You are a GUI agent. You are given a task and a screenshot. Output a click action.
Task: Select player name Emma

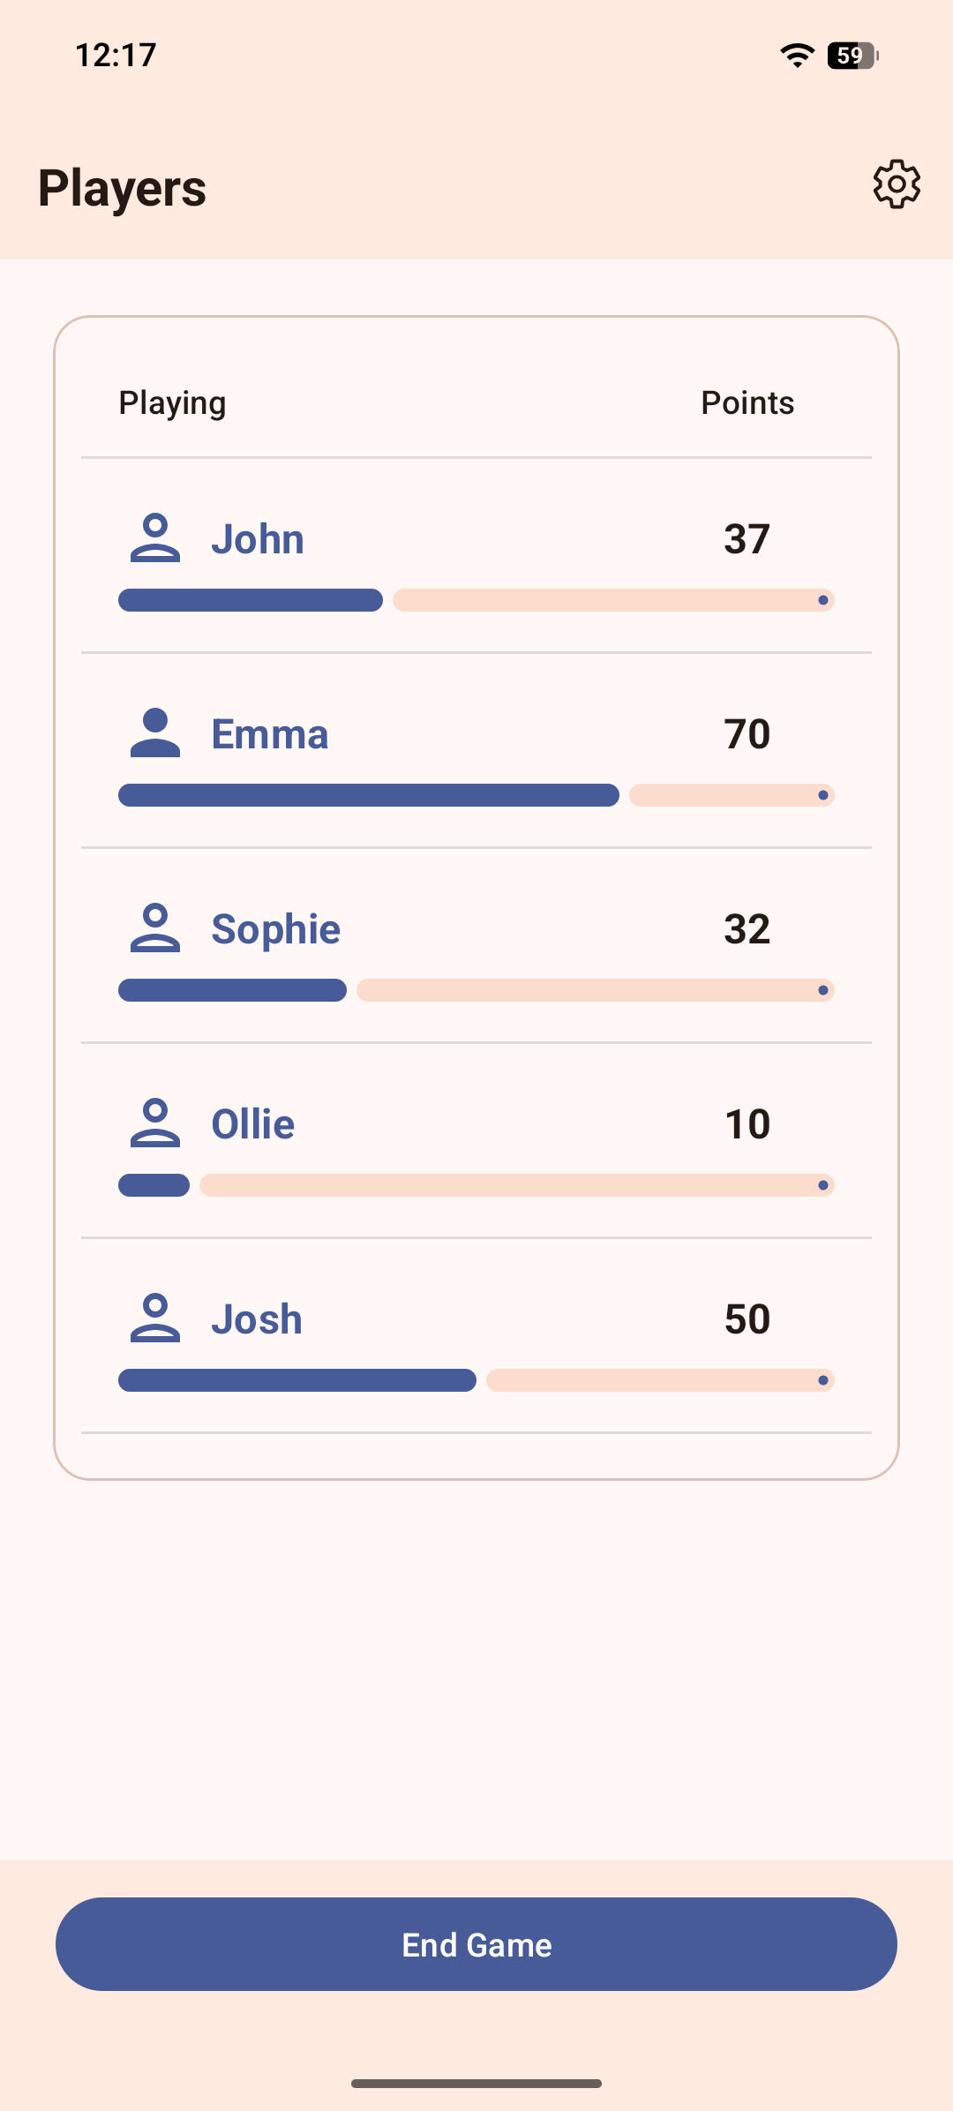(270, 734)
